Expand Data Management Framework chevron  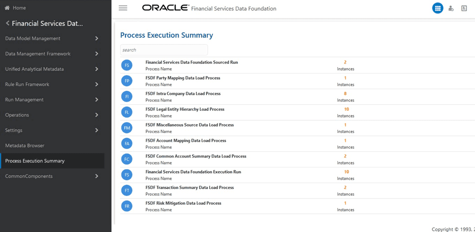point(97,54)
